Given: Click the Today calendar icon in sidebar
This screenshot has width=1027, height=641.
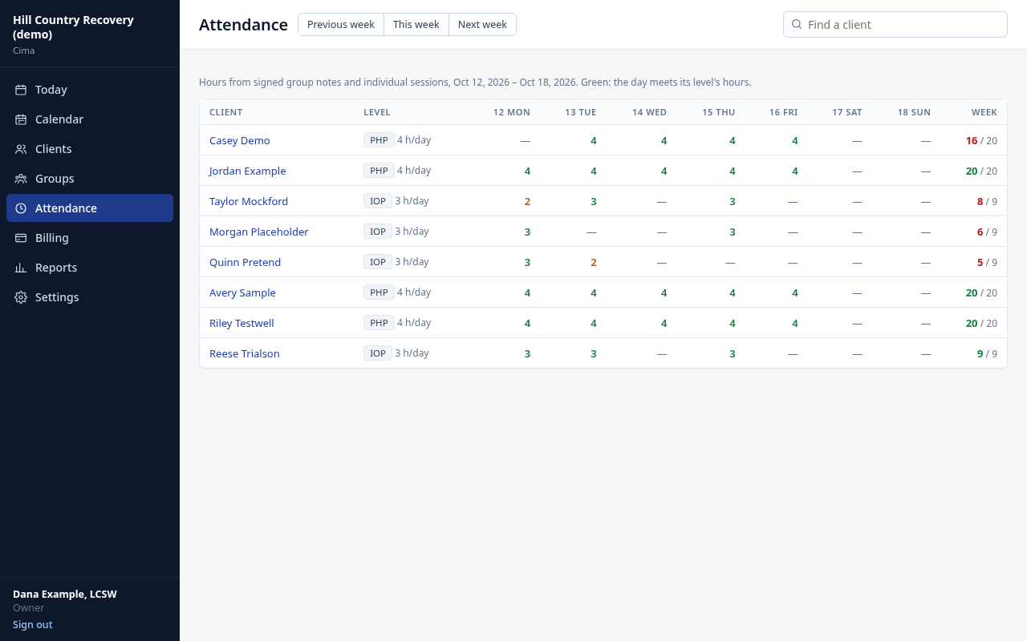Looking at the screenshot, I should click(21, 90).
